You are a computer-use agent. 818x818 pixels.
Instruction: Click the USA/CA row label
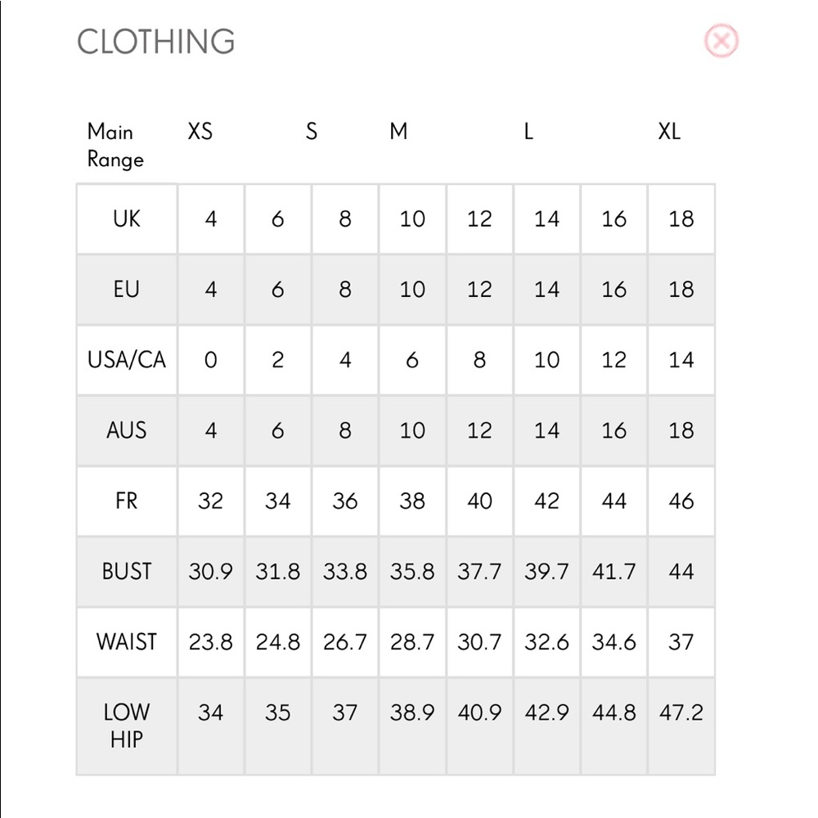127,360
